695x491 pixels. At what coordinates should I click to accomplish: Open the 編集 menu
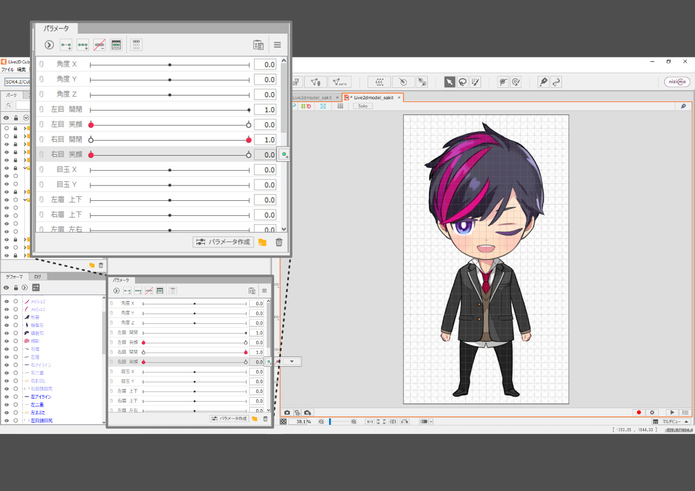click(21, 69)
